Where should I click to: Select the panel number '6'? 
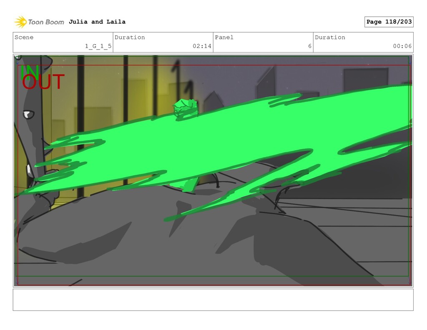[x=310, y=46]
